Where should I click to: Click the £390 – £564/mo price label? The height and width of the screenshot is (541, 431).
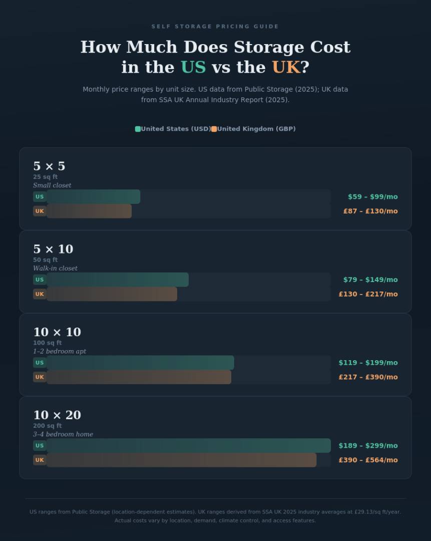pos(368,460)
